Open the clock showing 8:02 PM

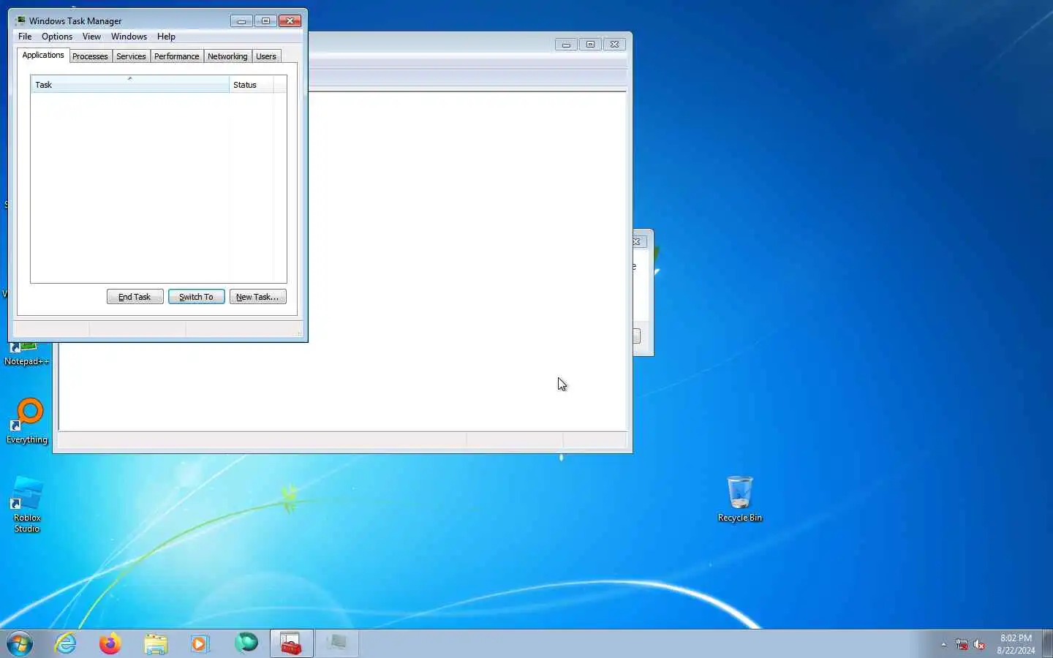[1016, 644]
